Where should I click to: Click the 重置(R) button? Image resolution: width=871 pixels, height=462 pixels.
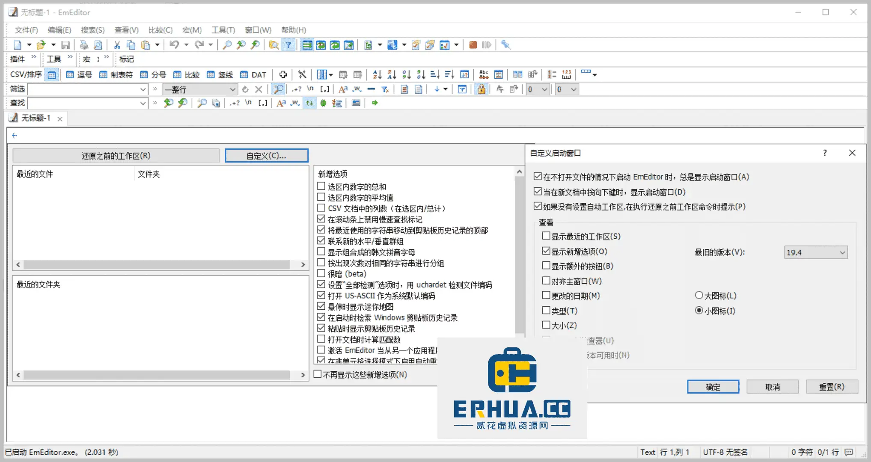click(x=832, y=387)
